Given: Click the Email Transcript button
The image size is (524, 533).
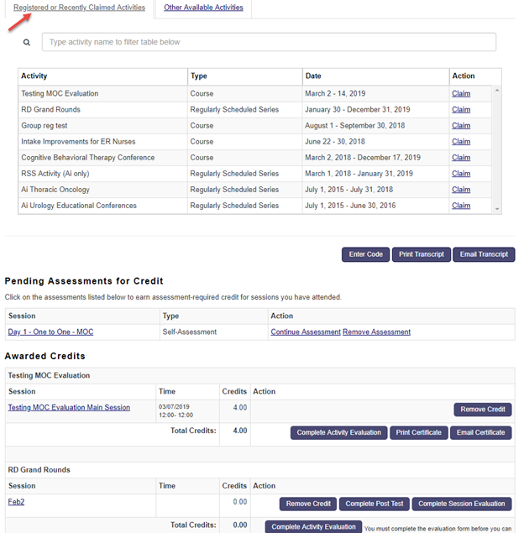Looking at the screenshot, I should click(x=484, y=254).
